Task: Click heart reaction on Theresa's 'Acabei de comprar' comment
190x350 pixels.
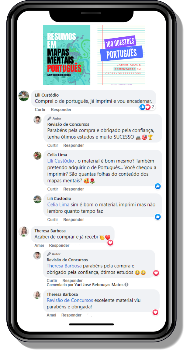Action: point(110,243)
